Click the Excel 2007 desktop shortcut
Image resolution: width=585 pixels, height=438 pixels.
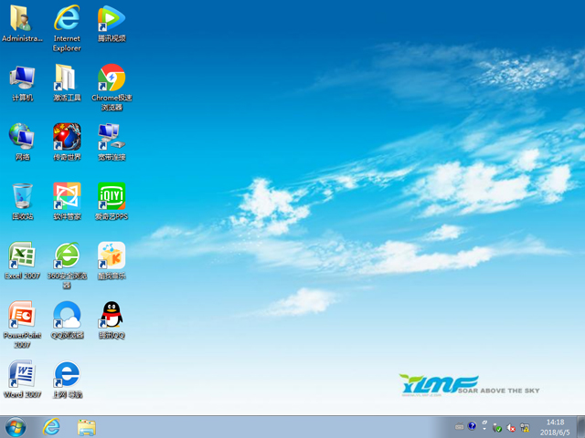(22, 255)
